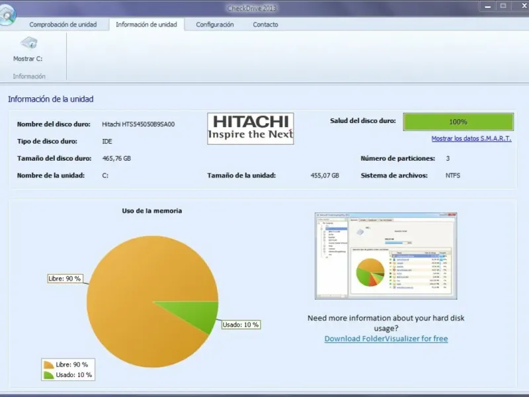Click the '455,07 GB' unit size value
529x397 pixels.
click(x=325, y=175)
